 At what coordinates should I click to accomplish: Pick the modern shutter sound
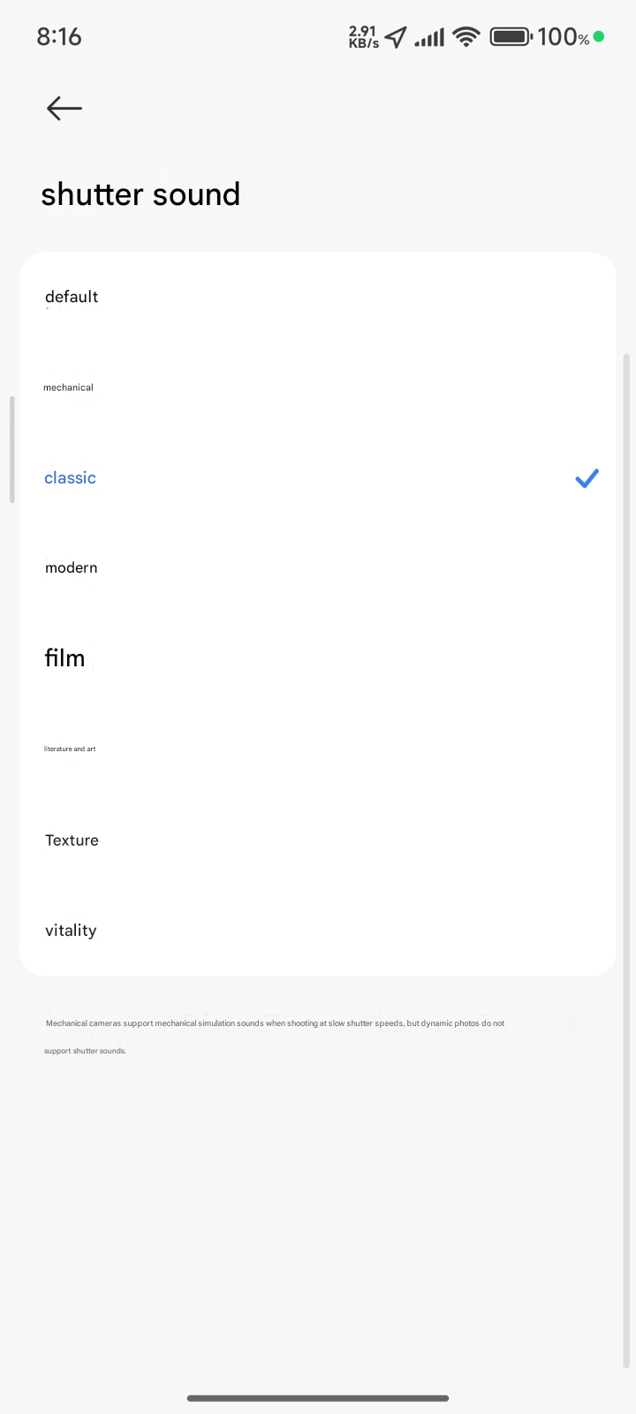(72, 568)
